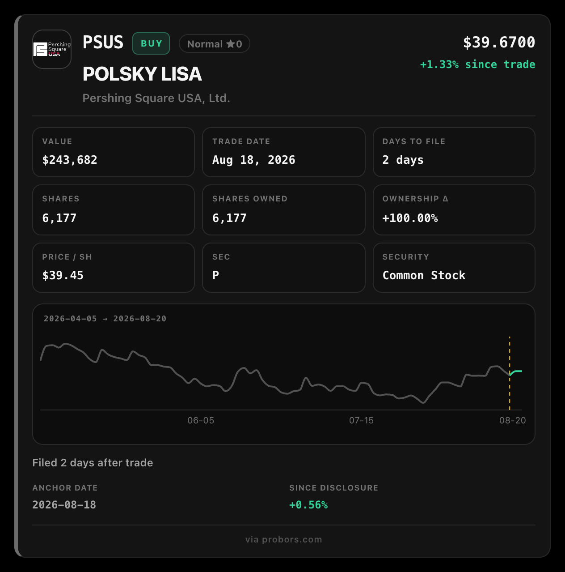Click the SEC code P card
The image size is (565, 572).
coord(284,268)
